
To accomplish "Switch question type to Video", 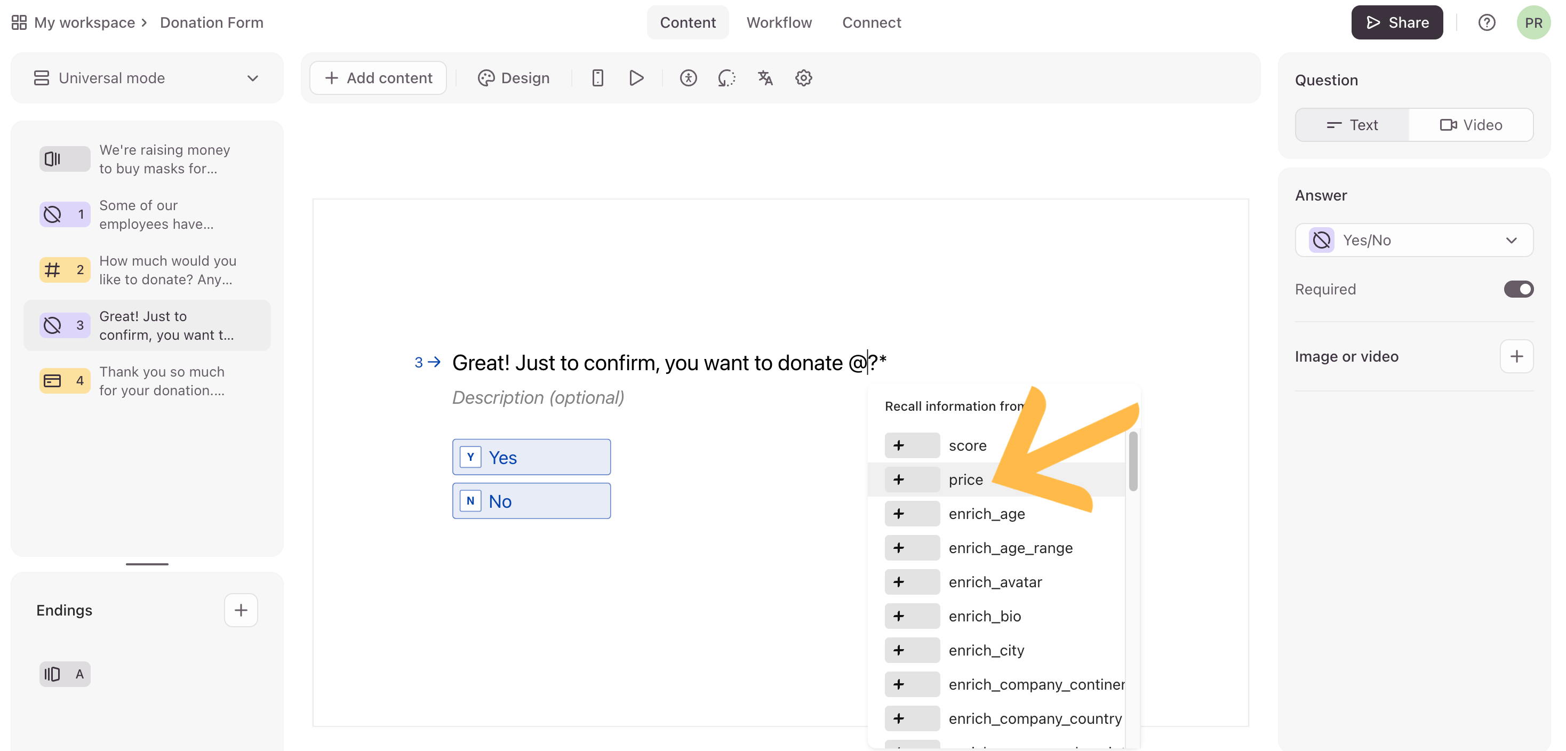I will tap(1471, 125).
